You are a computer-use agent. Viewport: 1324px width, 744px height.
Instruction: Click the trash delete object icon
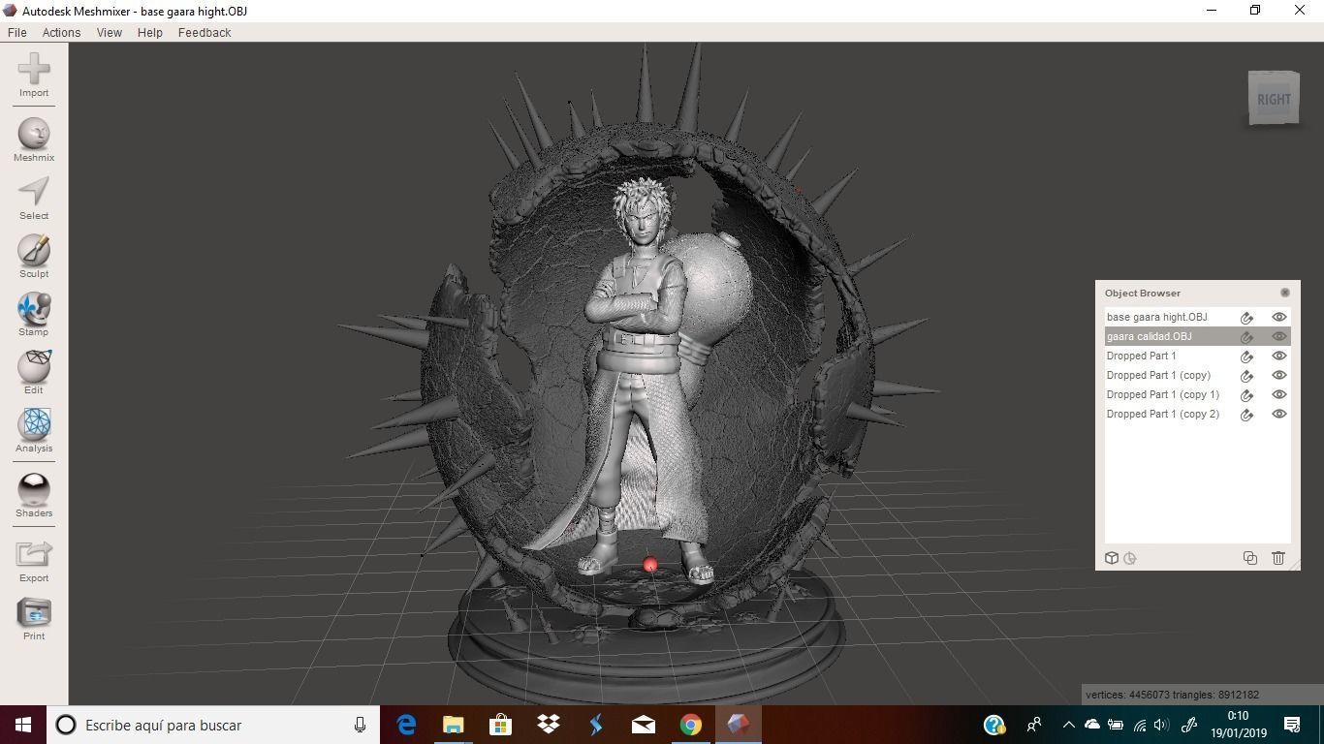pyautogui.click(x=1278, y=558)
